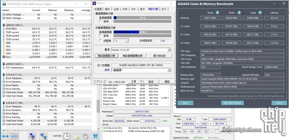Image resolution: width=290 pixels, height=140 pixels.
Task: Click HWiNFO log file add icon
Action: [x=76, y=136]
